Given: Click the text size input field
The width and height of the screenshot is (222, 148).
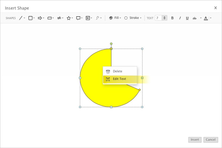Looking at the screenshot, I should [x=158, y=18].
